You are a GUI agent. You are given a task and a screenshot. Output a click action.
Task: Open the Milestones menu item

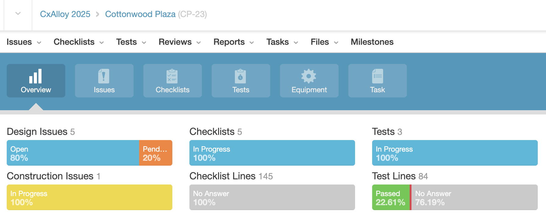point(372,42)
